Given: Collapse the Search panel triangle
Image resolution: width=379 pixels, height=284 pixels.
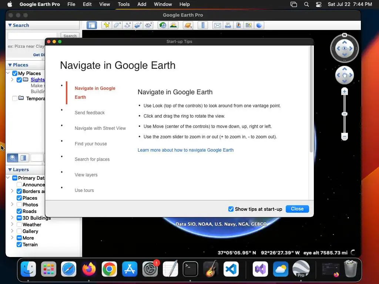Looking at the screenshot, I should (10, 25).
